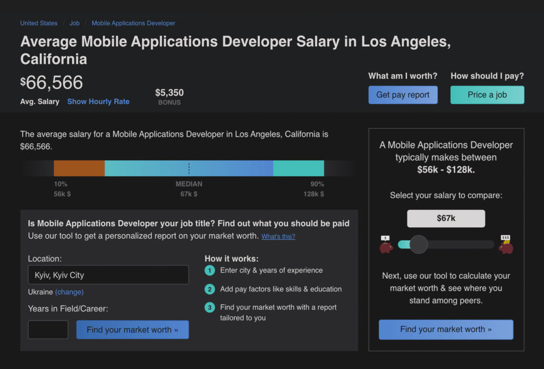This screenshot has height=369, width=544.
Task: Show Hourly Rate instead of salary
Action: [x=98, y=101]
